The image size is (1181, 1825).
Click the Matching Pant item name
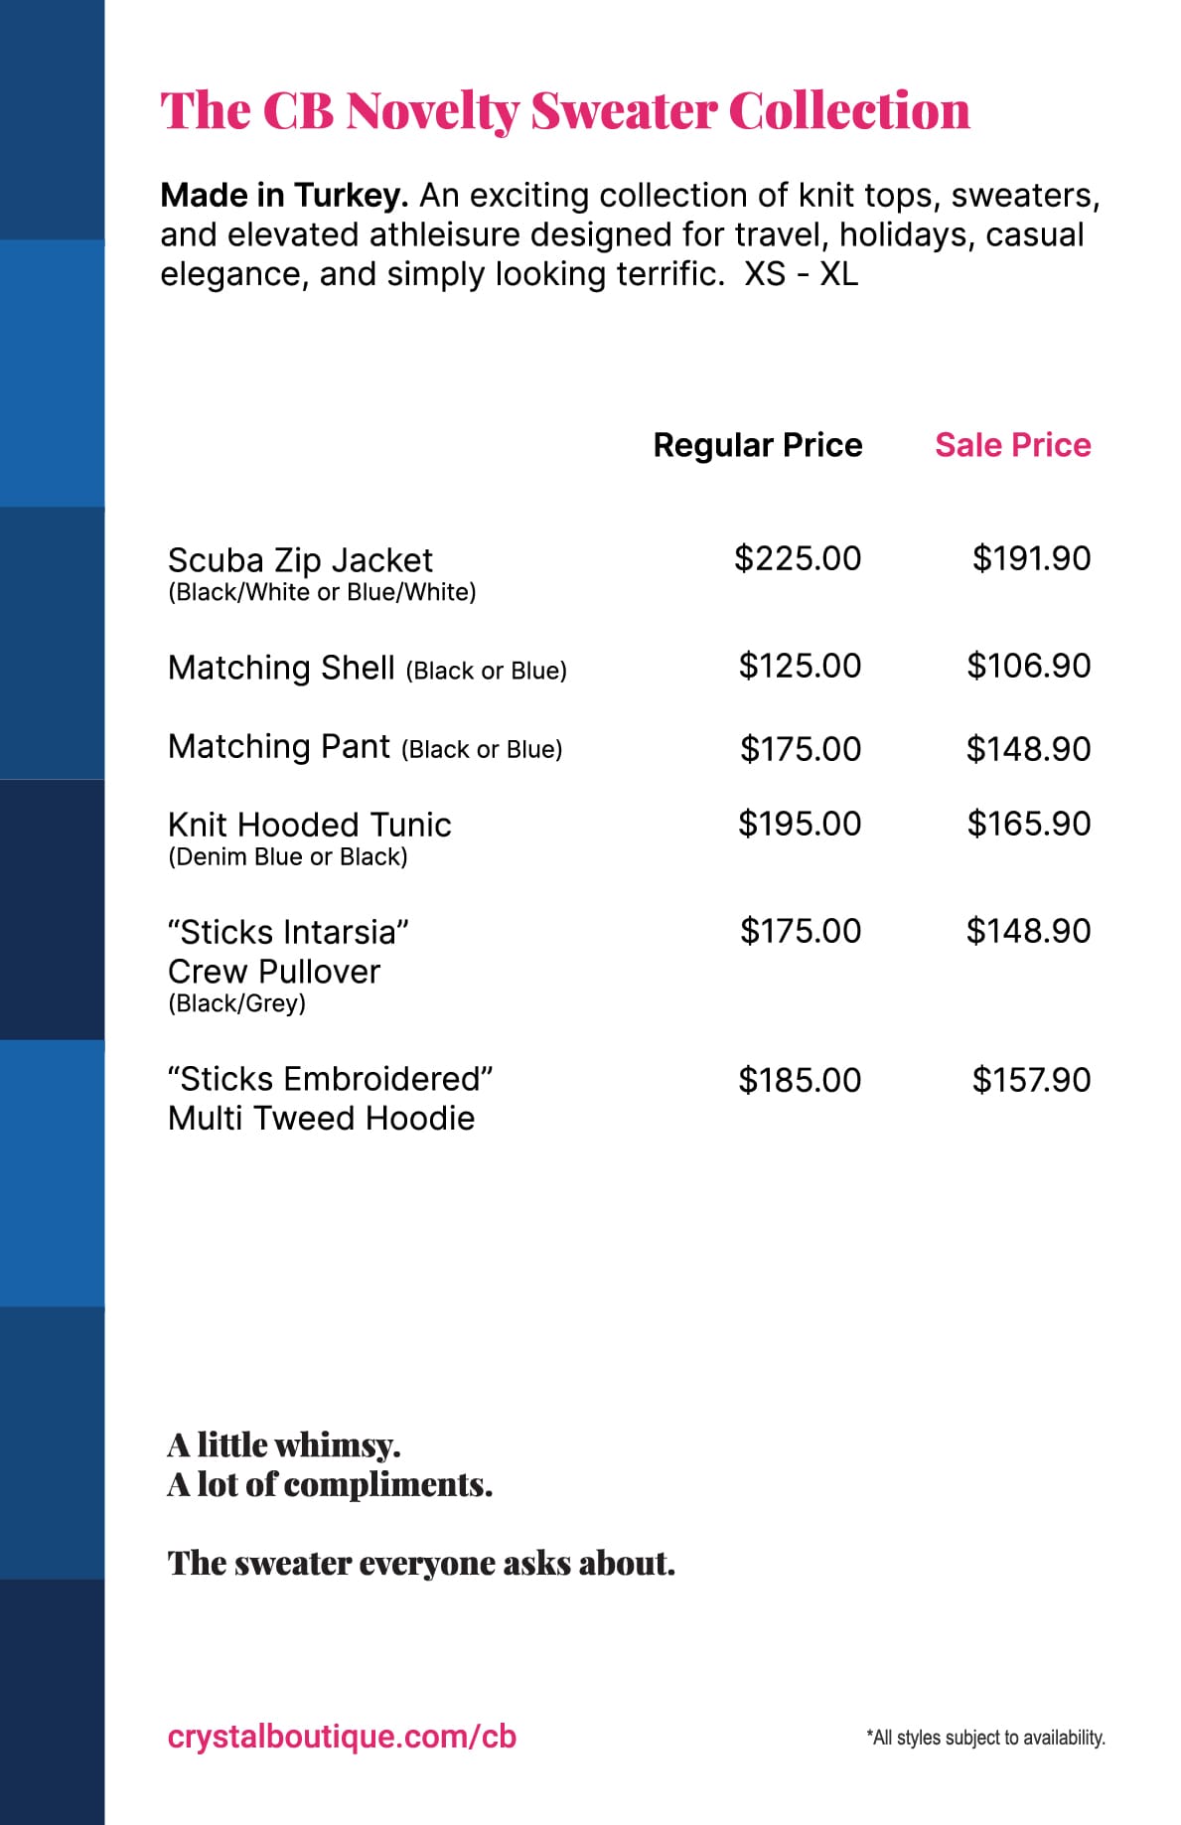point(279,746)
